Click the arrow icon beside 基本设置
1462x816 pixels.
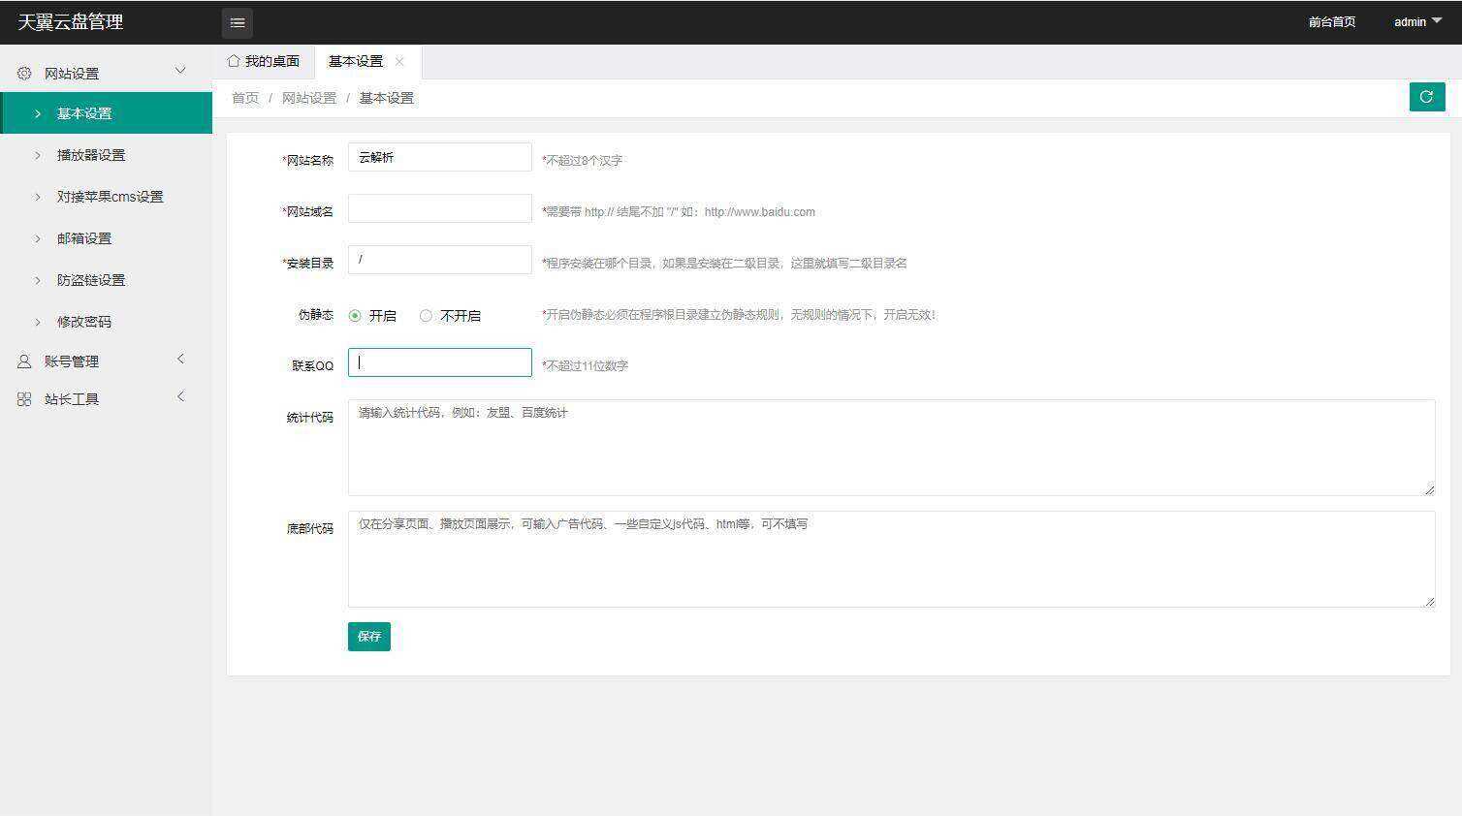coord(38,113)
